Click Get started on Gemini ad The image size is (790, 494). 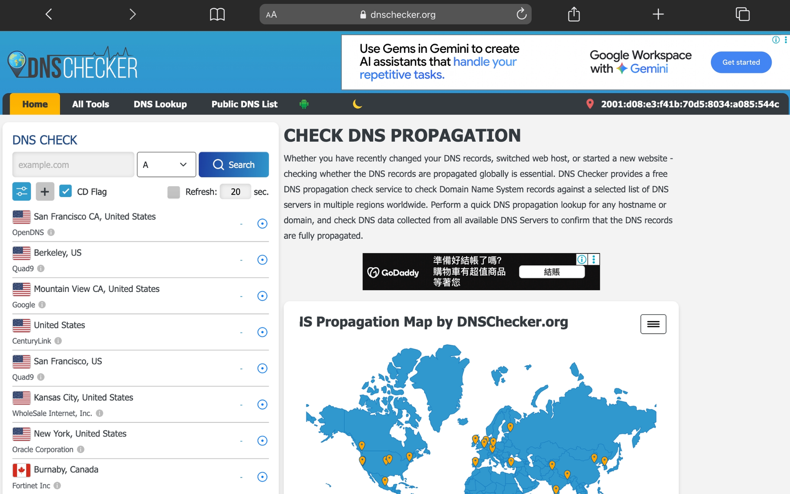click(x=741, y=62)
